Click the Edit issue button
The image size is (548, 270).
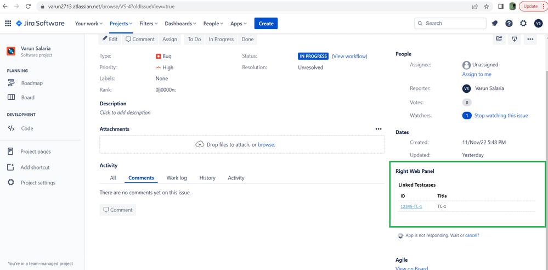point(110,39)
